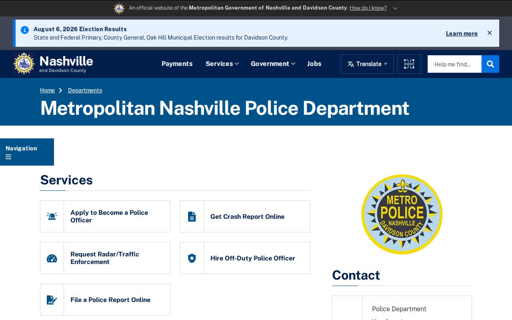Expand the Government menu chevron
This screenshot has width=512, height=320.
point(293,64)
